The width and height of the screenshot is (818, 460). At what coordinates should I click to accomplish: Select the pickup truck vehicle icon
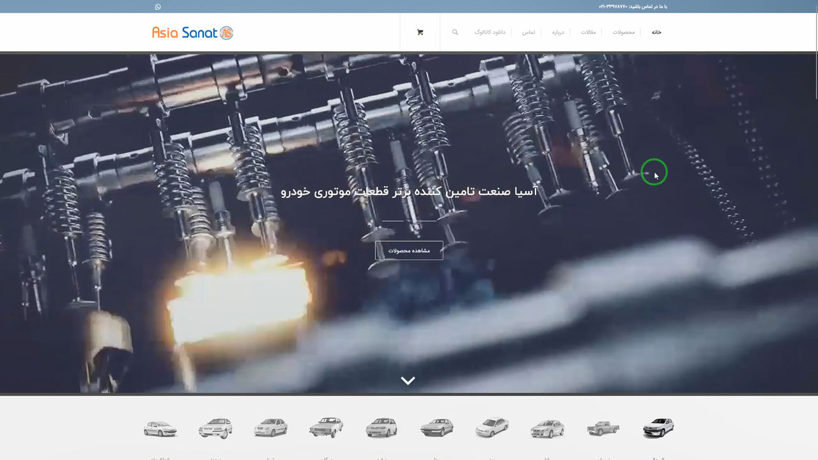pyautogui.click(x=603, y=428)
